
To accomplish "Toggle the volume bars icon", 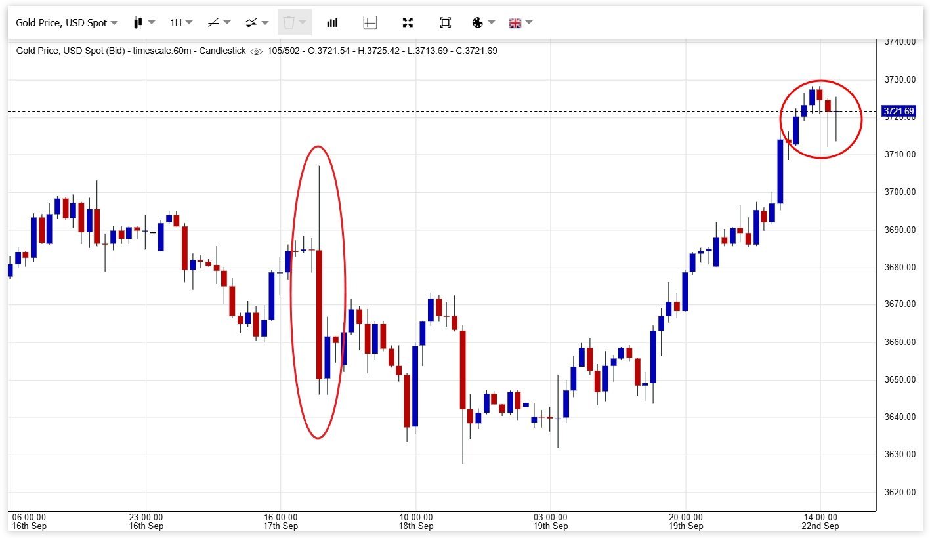I will (332, 23).
